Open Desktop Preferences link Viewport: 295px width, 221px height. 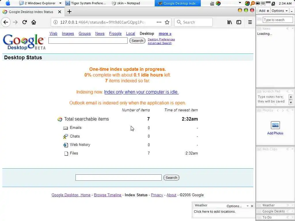[x=161, y=39]
